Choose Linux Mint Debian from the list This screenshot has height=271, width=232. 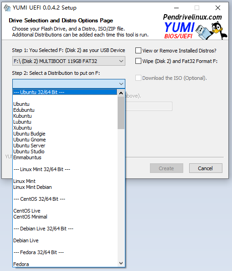[x=32, y=187]
